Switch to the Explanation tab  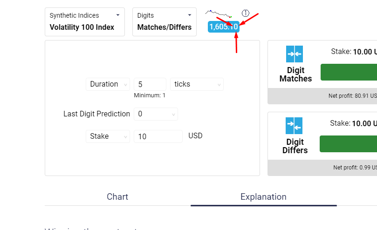(x=263, y=197)
